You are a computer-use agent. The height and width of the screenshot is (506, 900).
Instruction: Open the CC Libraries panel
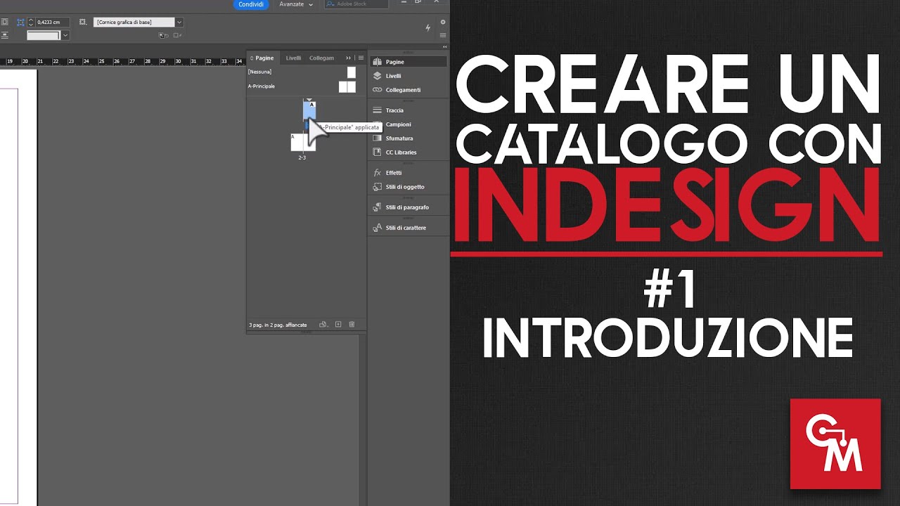(409, 153)
